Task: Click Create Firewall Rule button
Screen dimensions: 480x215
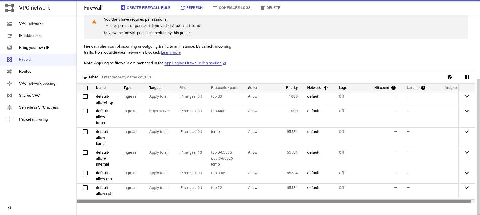Action: click(146, 8)
